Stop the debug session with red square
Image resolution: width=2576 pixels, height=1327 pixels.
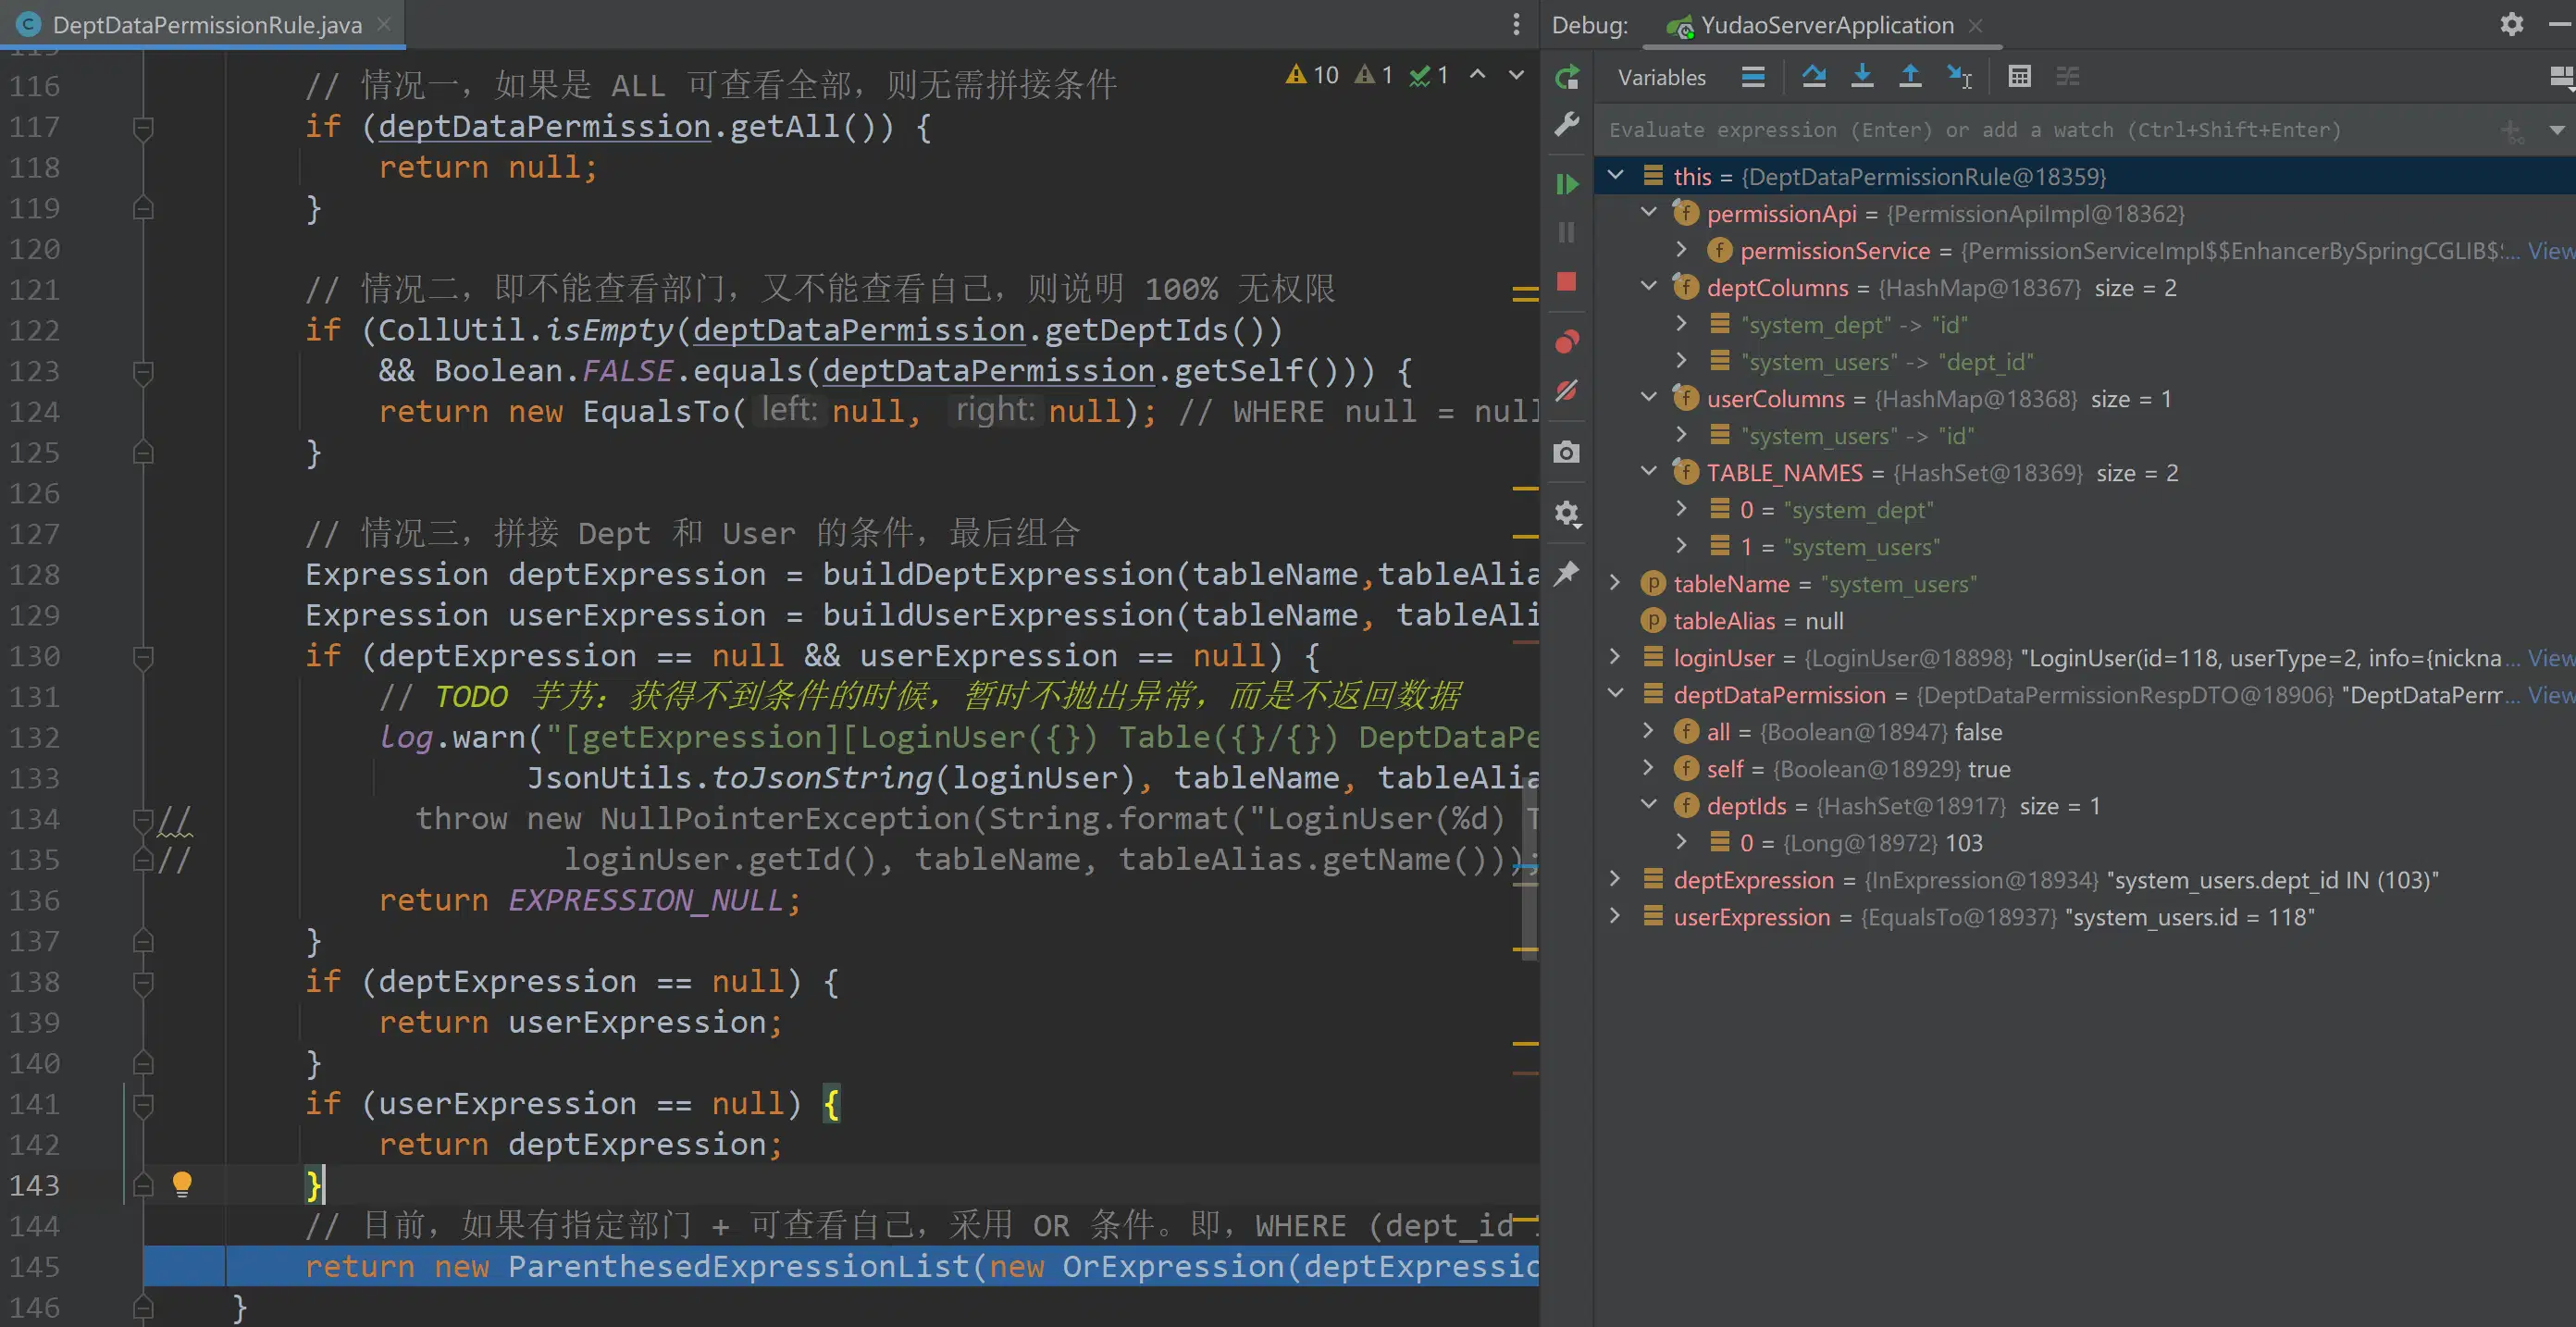1567,282
